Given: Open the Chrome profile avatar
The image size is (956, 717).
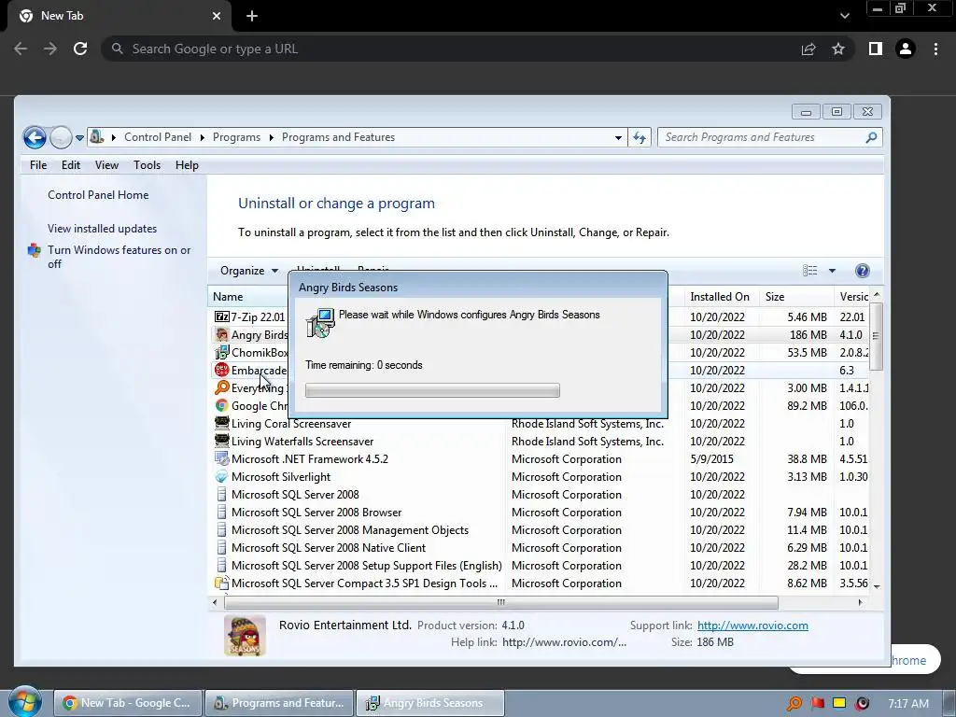Looking at the screenshot, I should (906, 49).
